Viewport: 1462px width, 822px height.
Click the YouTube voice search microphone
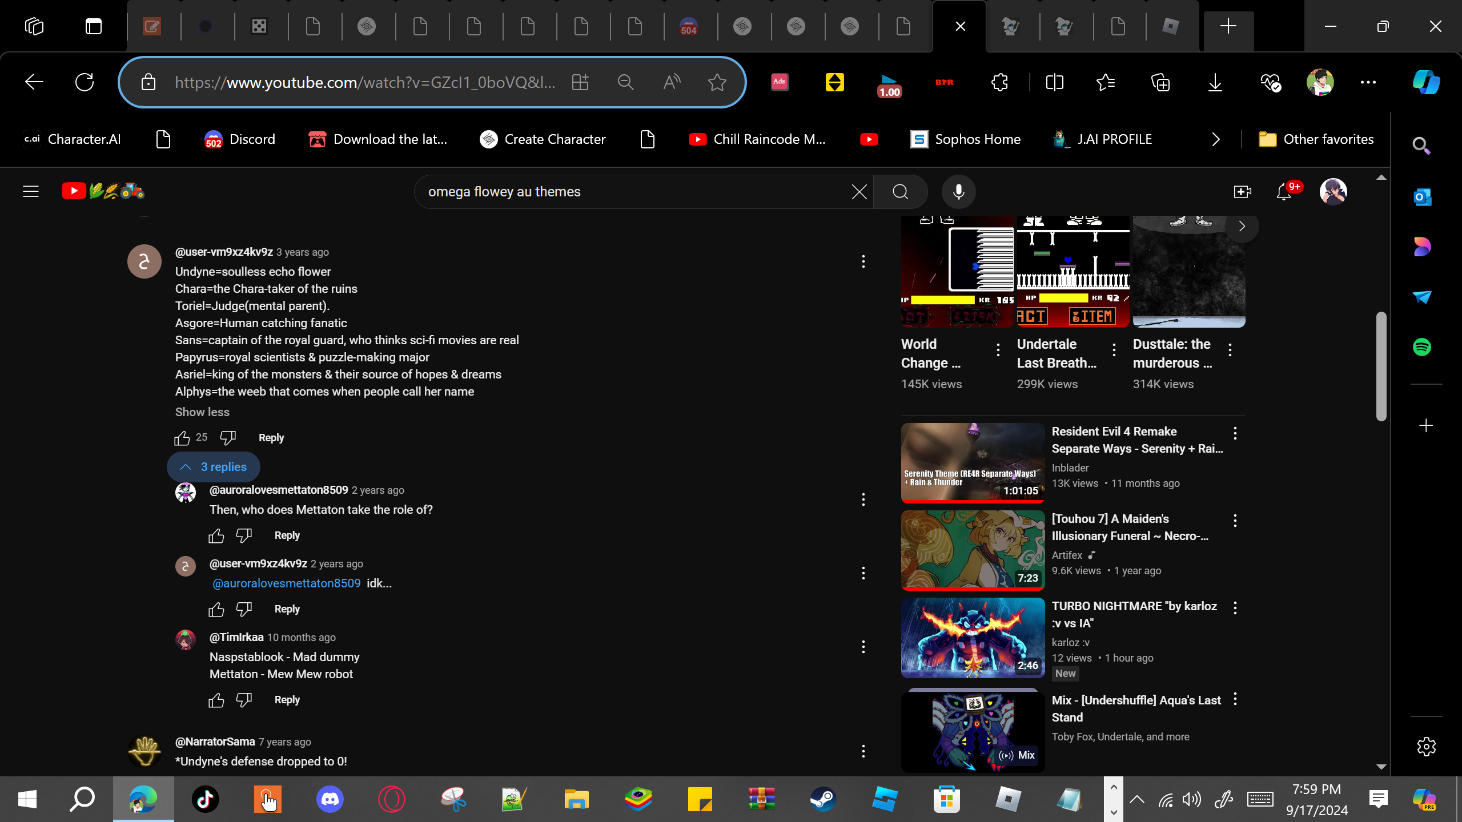coord(958,192)
